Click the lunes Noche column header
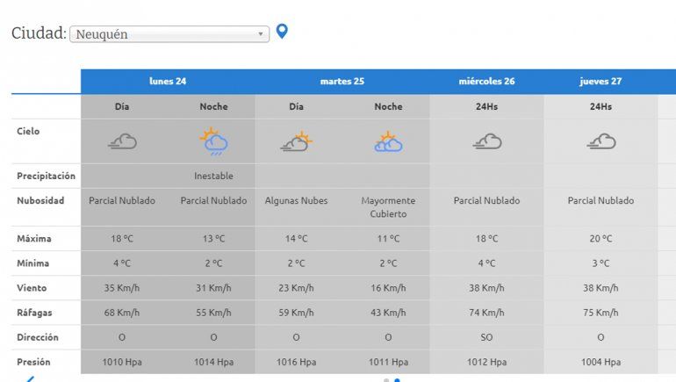 tap(213, 106)
